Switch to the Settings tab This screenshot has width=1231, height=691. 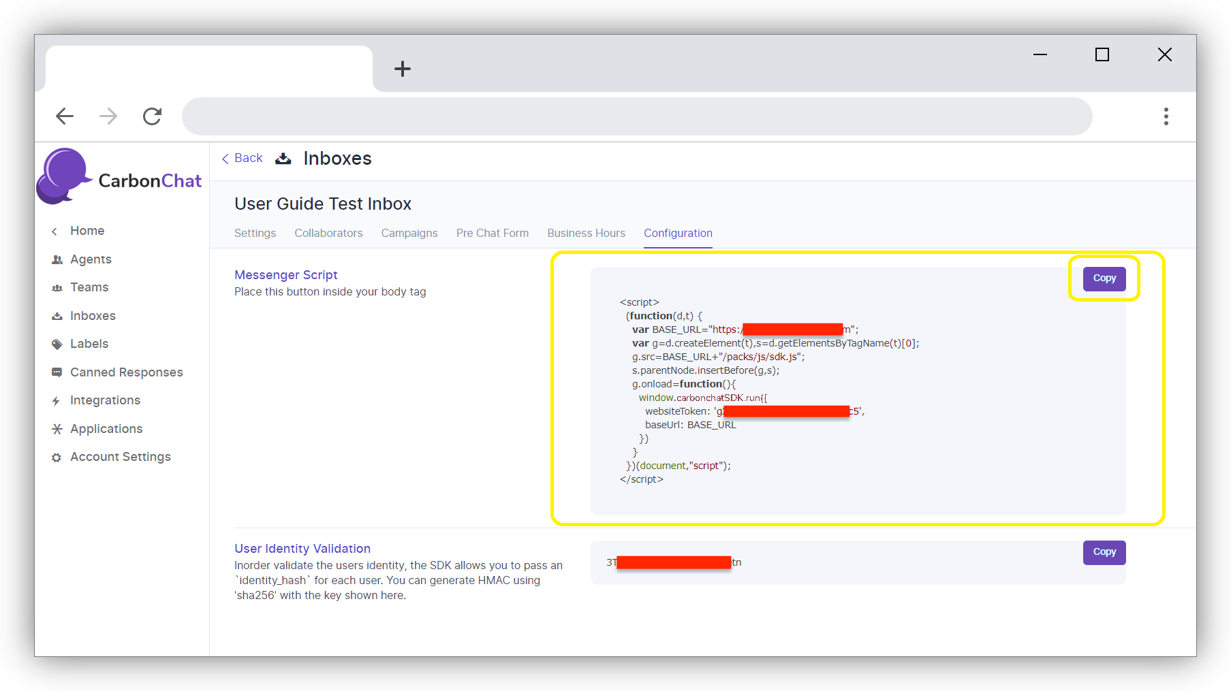(255, 233)
